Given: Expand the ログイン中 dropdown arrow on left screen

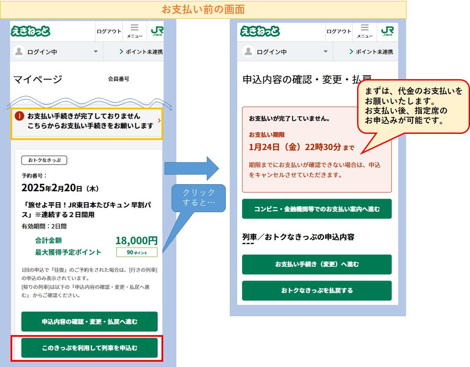Looking at the screenshot, I should [x=95, y=52].
